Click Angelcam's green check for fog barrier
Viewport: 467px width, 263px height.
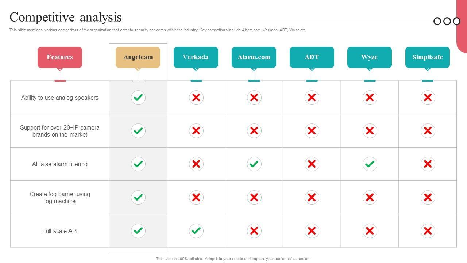pyautogui.click(x=138, y=197)
